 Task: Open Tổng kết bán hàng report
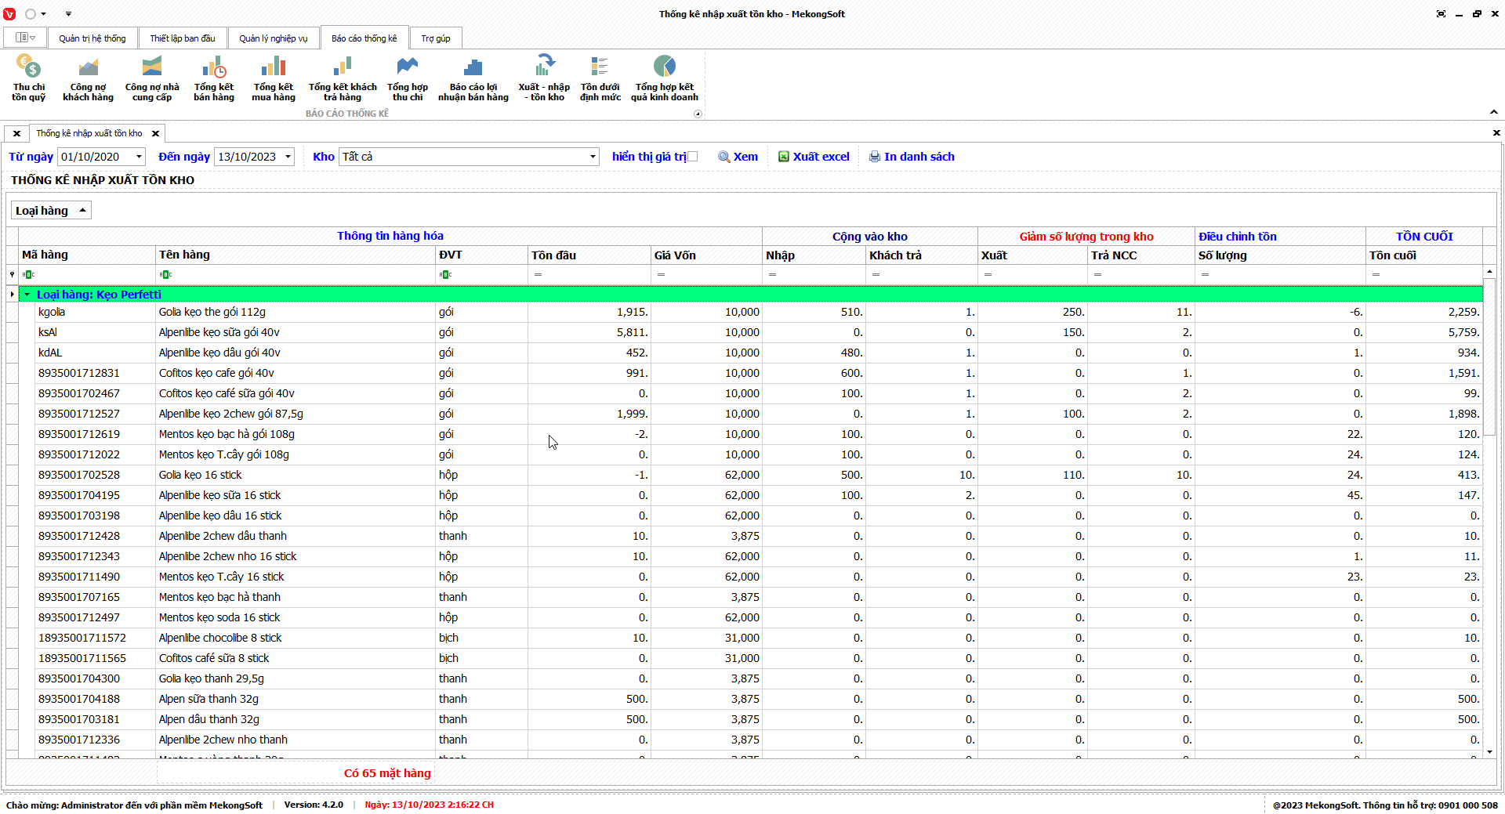[214, 78]
